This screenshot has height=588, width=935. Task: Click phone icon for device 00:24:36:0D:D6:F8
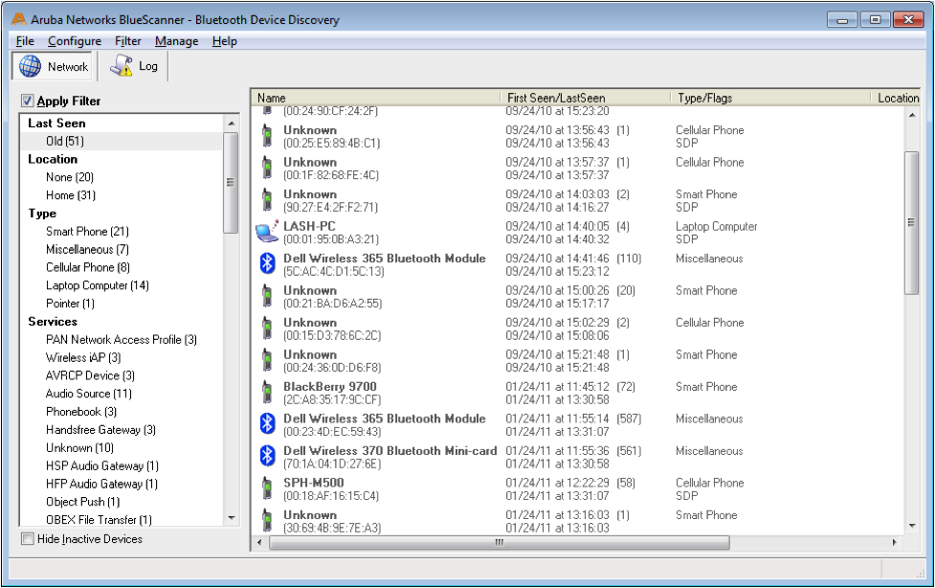(267, 361)
